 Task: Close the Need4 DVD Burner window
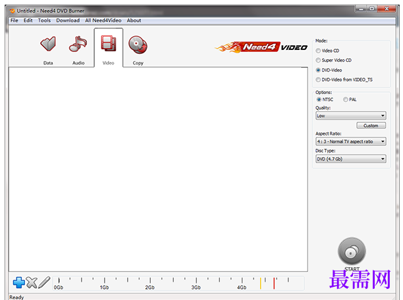pos(387,9)
